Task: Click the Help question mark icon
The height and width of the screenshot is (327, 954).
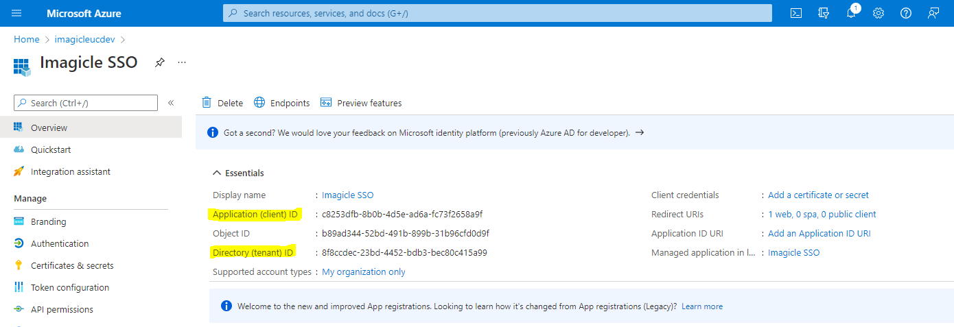Action: [x=906, y=13]
